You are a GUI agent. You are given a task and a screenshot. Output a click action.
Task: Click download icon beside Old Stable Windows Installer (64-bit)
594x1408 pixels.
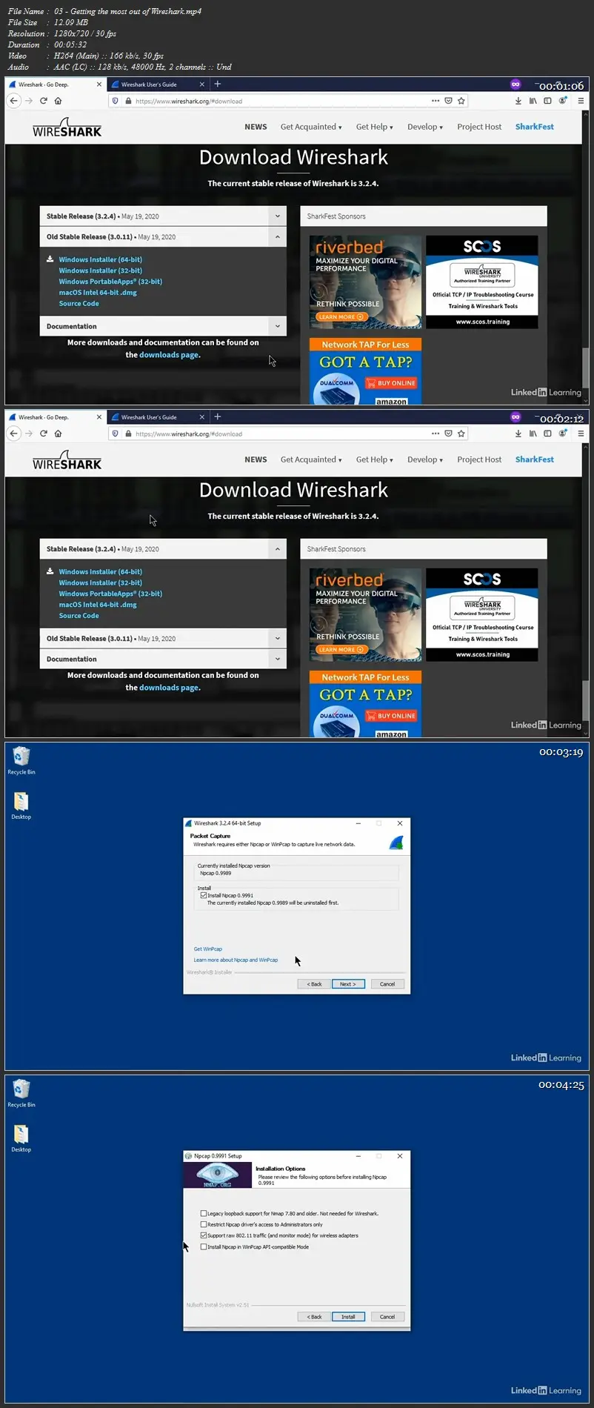(50, 259)
